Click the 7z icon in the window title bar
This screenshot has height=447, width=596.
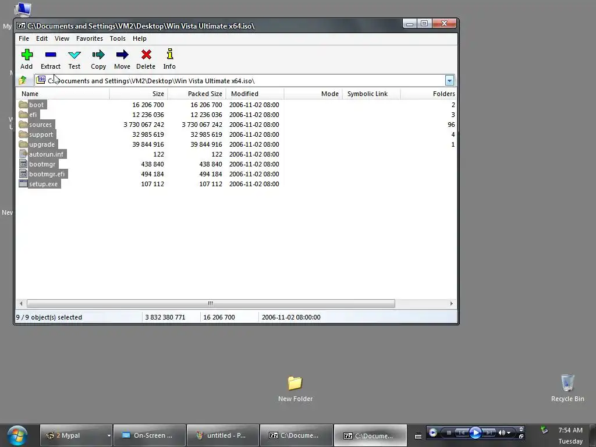tap(21, 26)
